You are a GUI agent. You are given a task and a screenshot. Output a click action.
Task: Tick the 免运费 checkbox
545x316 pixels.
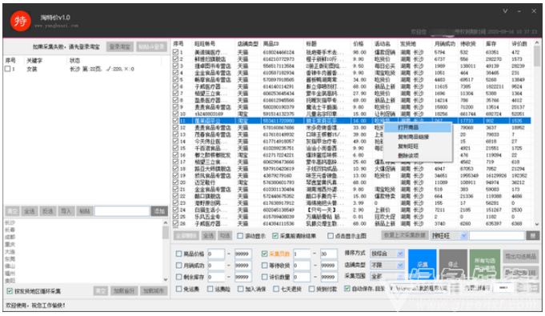pos(178,289)
